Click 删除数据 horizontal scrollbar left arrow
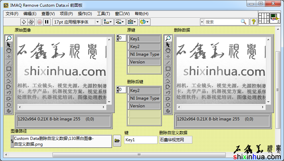 pos(179,107)
